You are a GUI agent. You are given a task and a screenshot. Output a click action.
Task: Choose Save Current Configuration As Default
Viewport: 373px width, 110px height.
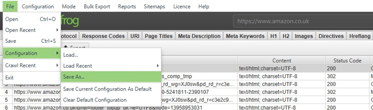(107, 89)
